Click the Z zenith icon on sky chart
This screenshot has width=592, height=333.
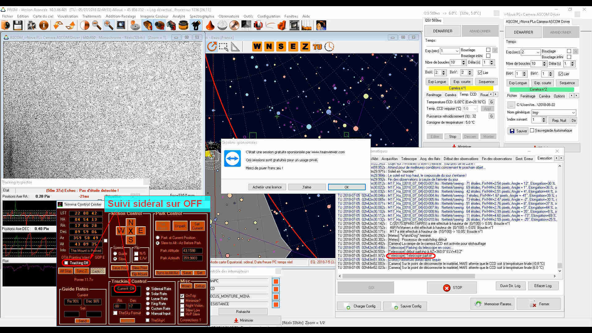305,47
